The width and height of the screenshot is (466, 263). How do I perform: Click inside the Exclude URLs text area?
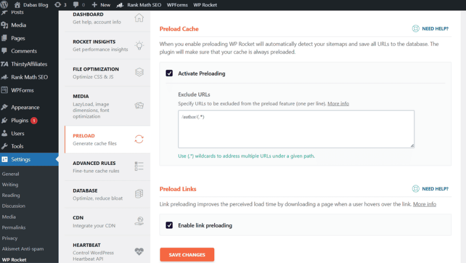pos(296,129)
